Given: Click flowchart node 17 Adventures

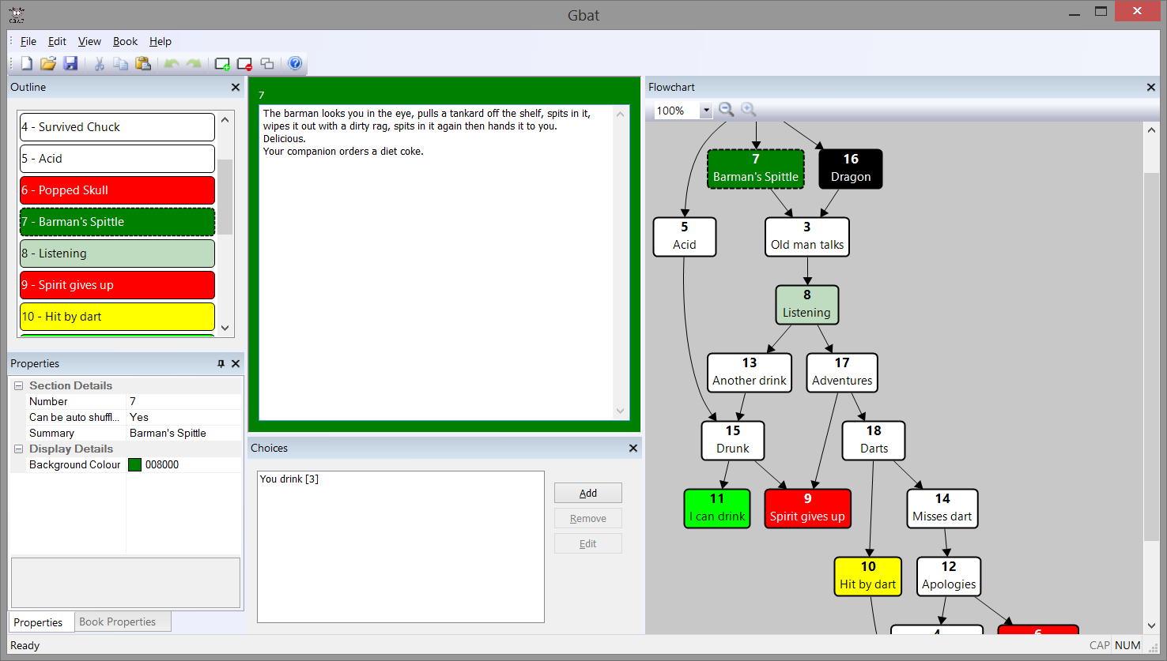Looking at the screenshot, I should point(842,373).
